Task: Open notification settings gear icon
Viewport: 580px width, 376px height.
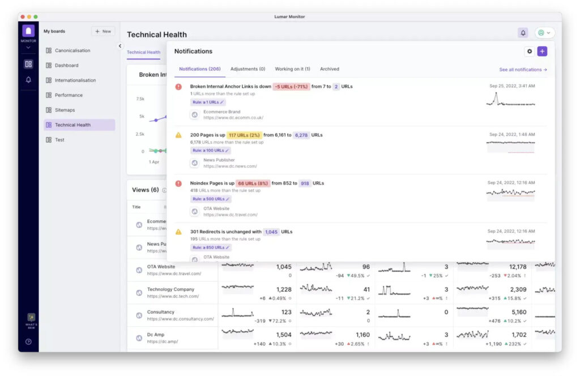Action: tap(530, 52)
